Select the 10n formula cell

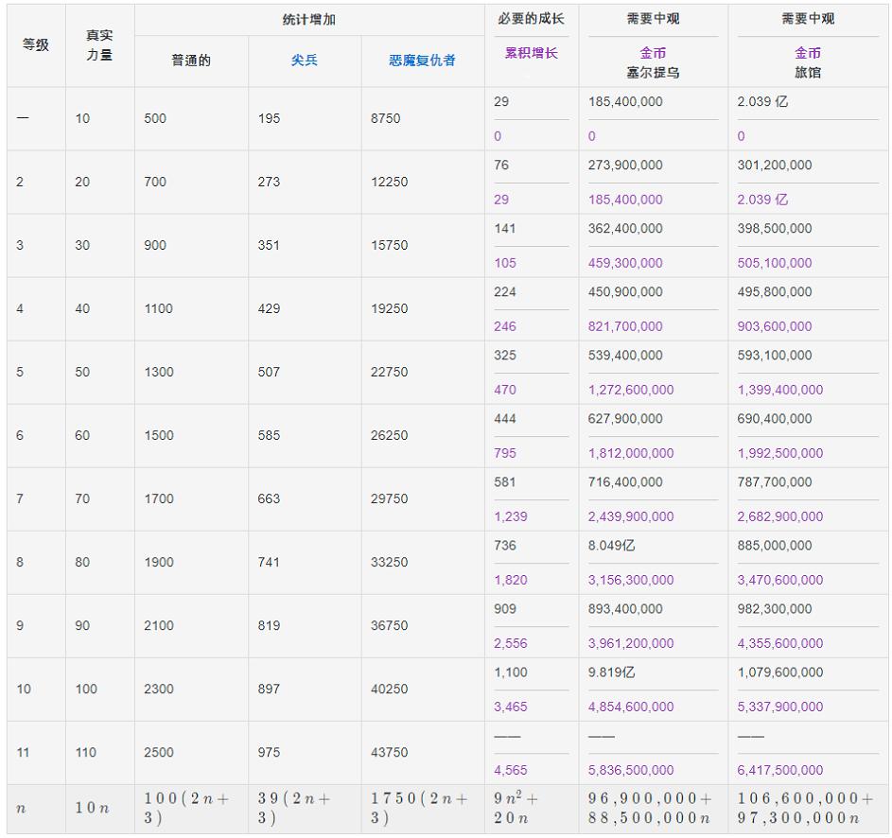[93, 809]
